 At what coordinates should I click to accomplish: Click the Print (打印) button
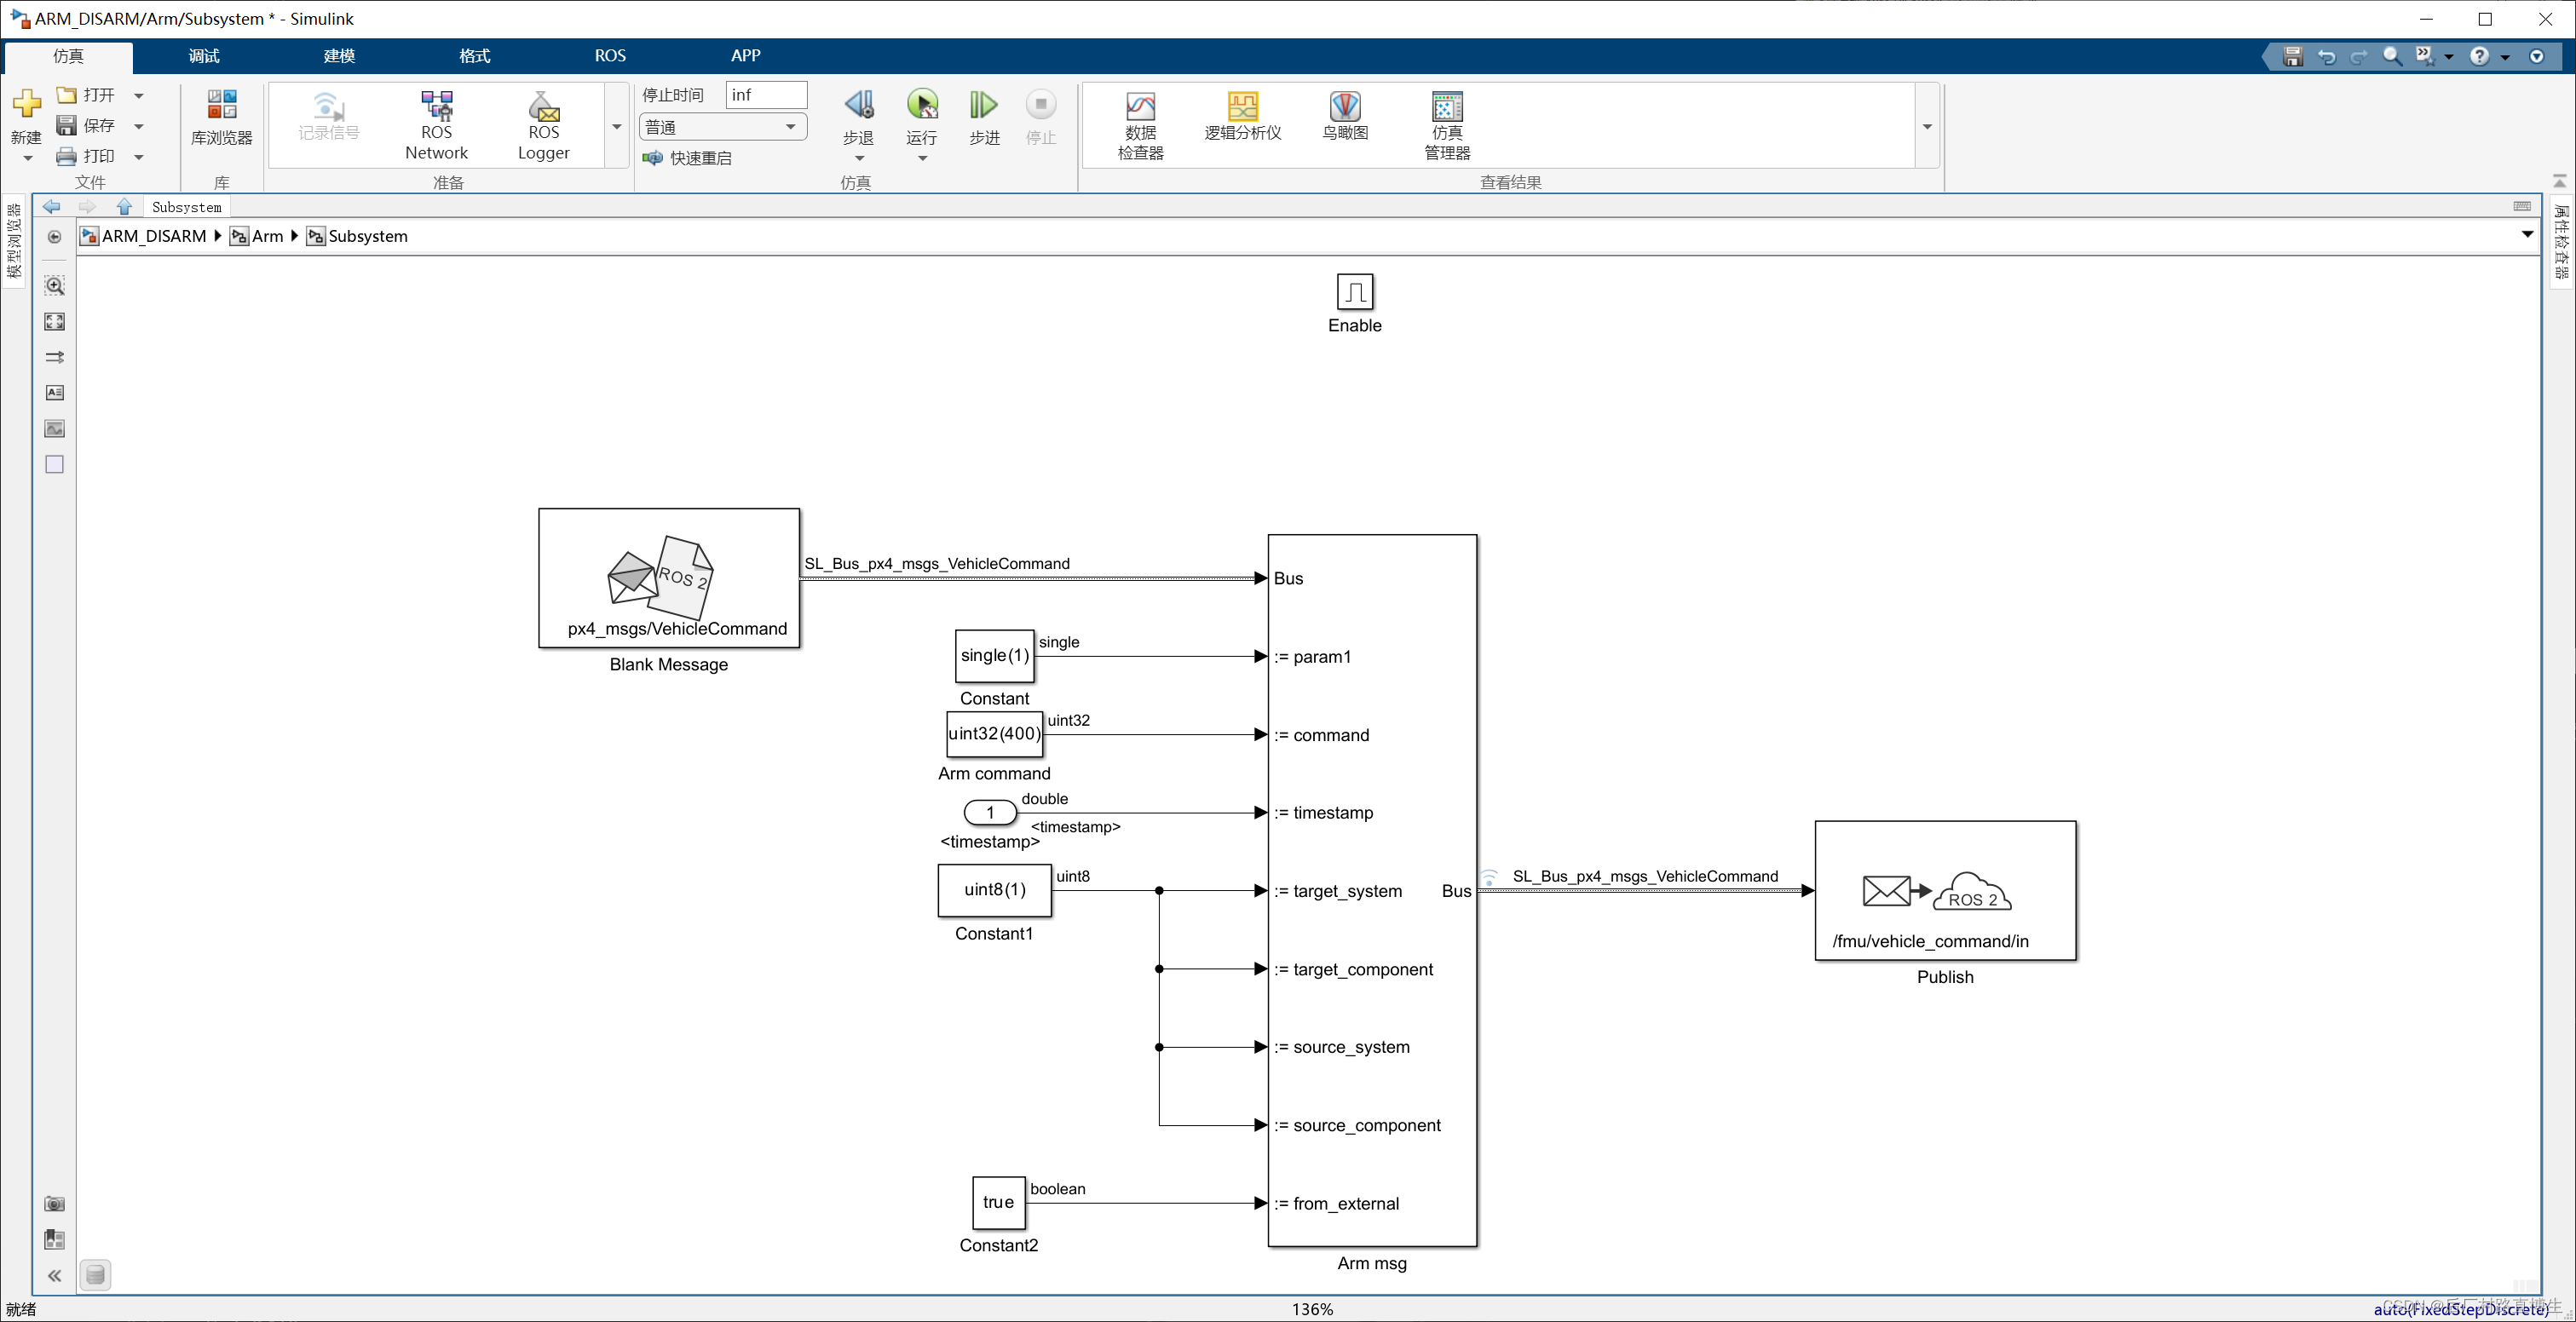click(86, 156)
